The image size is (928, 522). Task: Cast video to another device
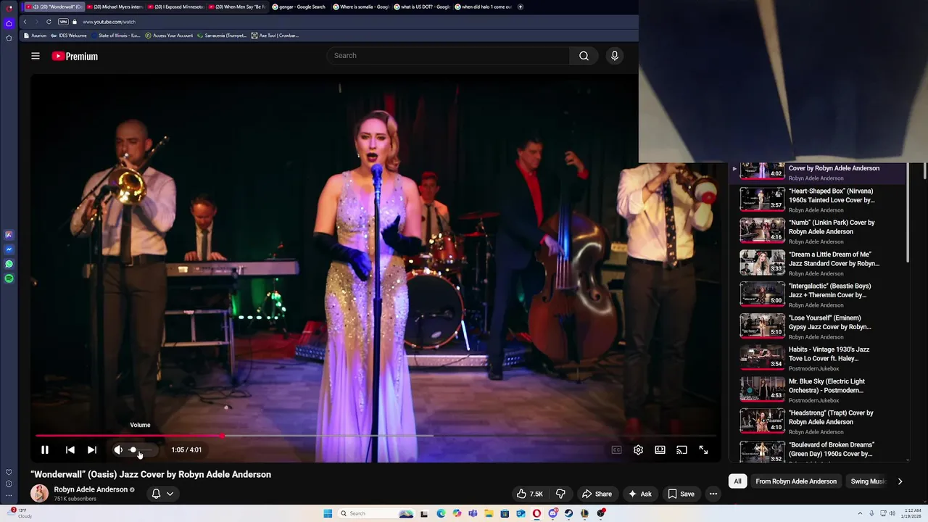click(681, 450)
